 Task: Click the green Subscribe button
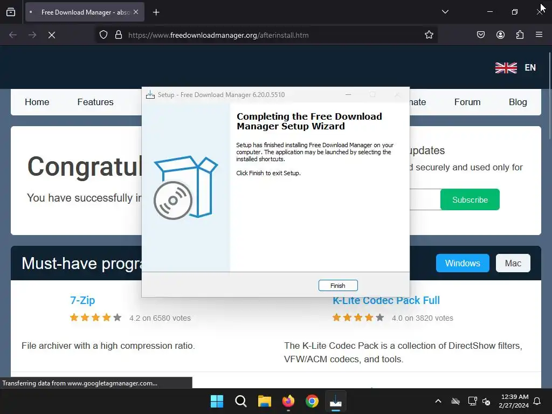pos(470,199)
